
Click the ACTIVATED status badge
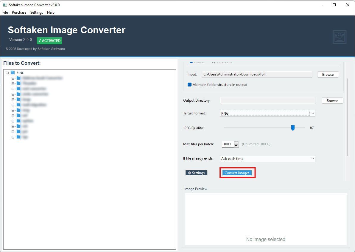pos(49,41)
